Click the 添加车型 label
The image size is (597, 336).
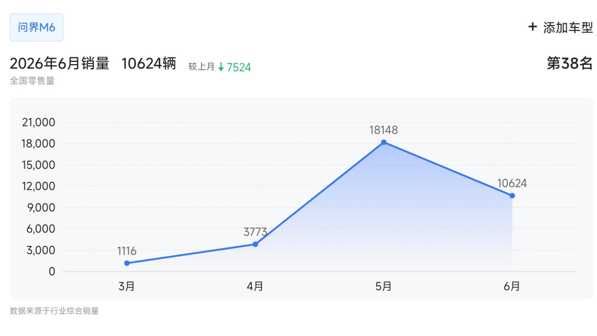pos(568,28)
